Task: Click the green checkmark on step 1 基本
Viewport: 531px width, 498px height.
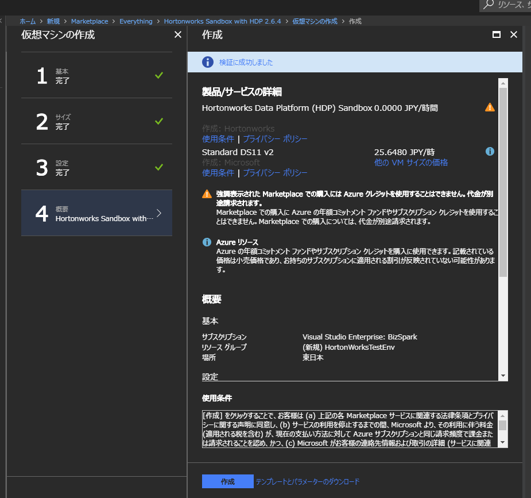Action: (159, 75)
